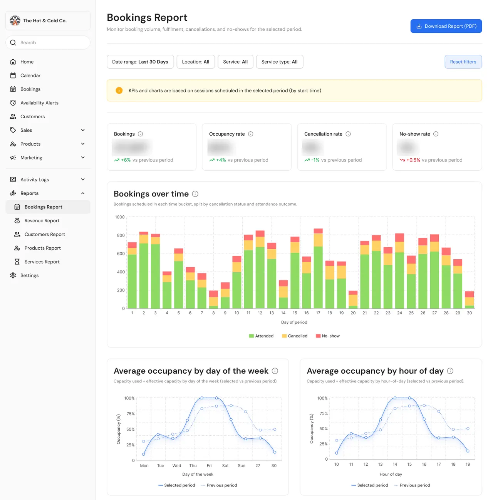Click the Bookings KPI card
This screenshot has height=500, width=493.
point(151,147)
